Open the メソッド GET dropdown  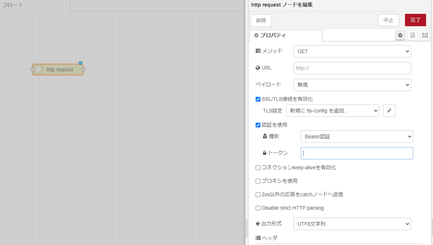pyautogui.click(x=352, y=52)
